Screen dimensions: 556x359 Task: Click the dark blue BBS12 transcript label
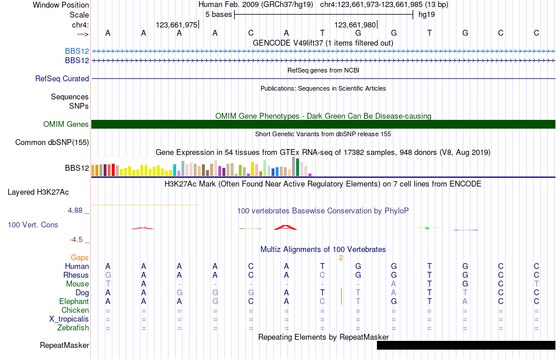[x=77, y=61]
